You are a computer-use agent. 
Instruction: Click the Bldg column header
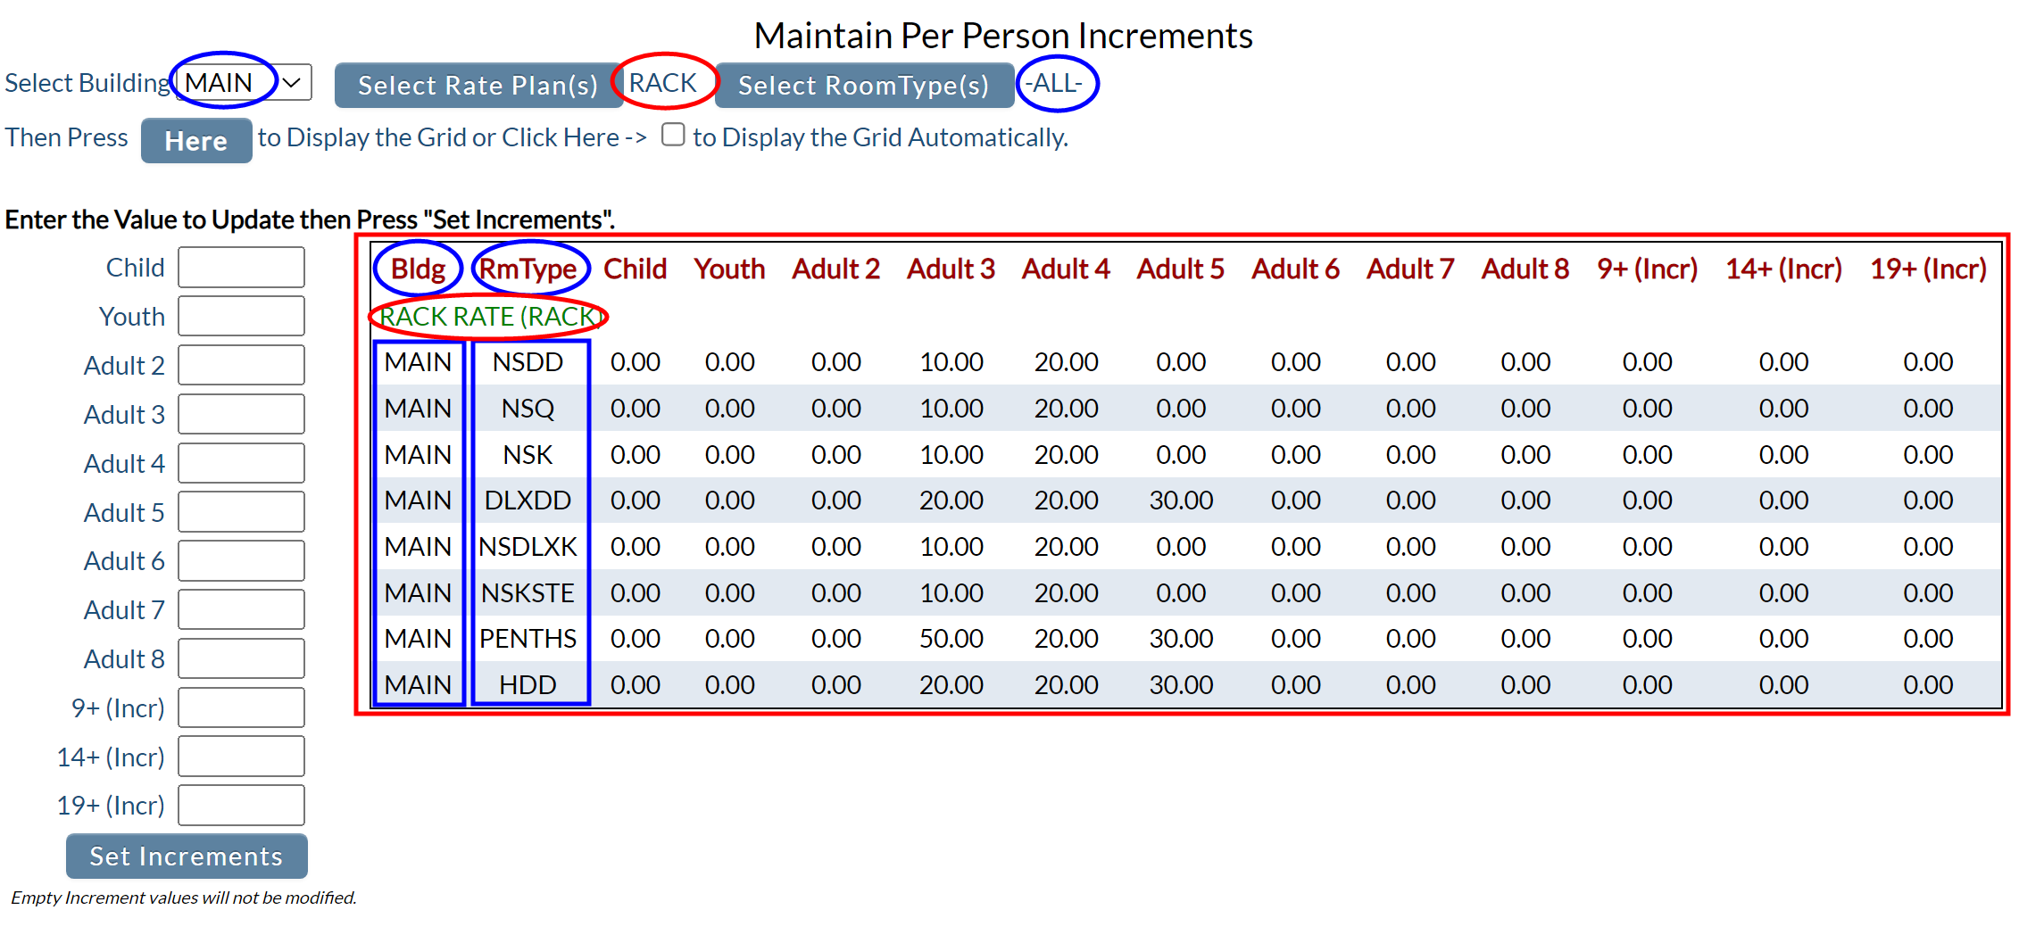[x=418, y=269]
